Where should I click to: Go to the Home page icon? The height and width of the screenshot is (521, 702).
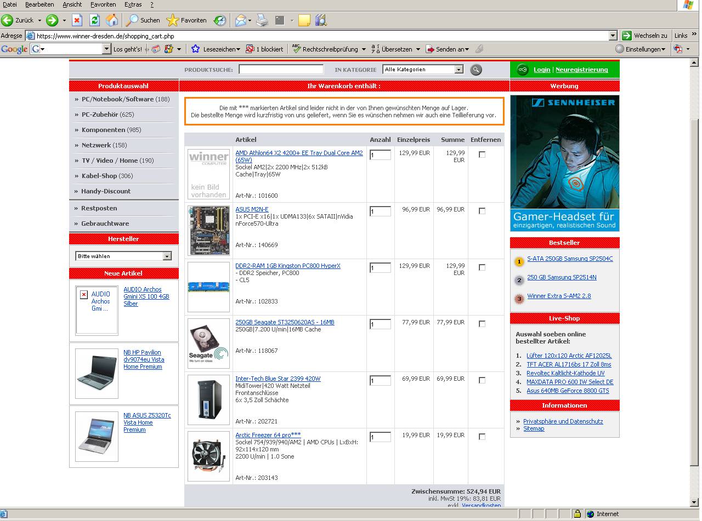click(x=112, y=20)
